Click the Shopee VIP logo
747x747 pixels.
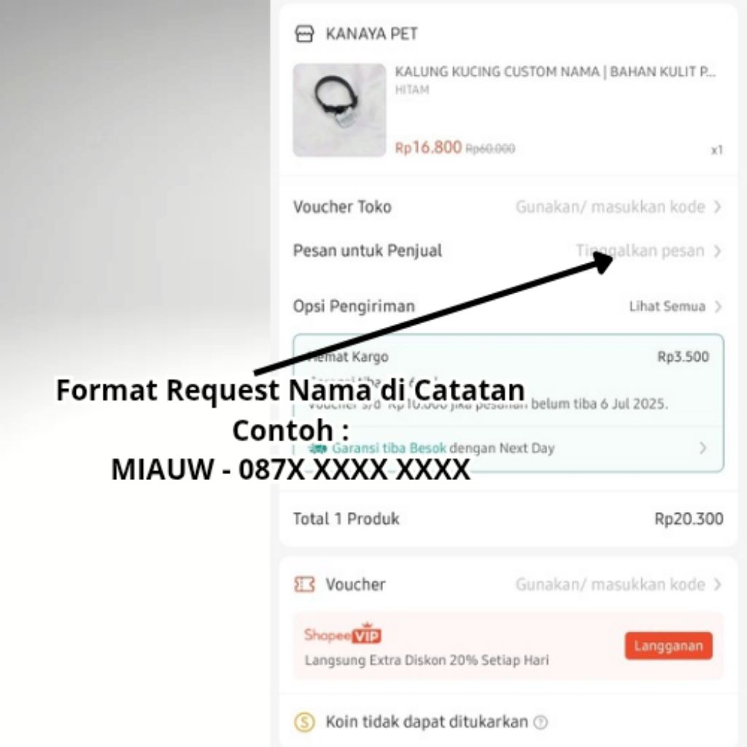point(343,634)
